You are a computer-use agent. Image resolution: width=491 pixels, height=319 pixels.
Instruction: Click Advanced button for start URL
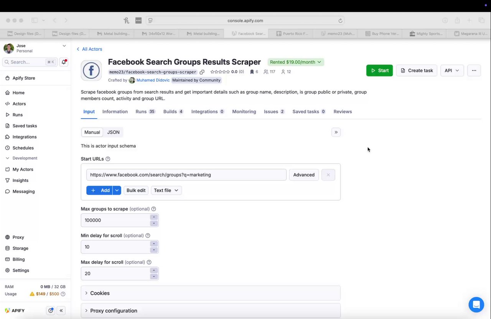tap(304, 175)
